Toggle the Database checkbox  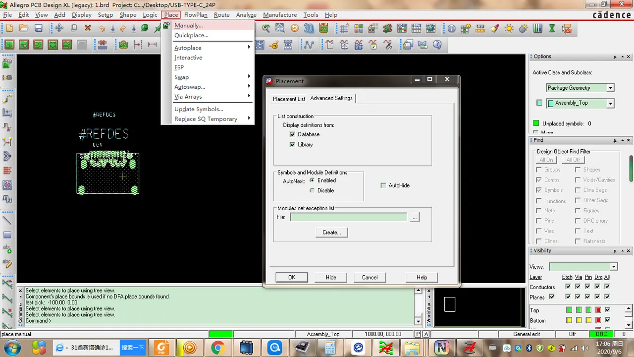[x=292, y=134]
